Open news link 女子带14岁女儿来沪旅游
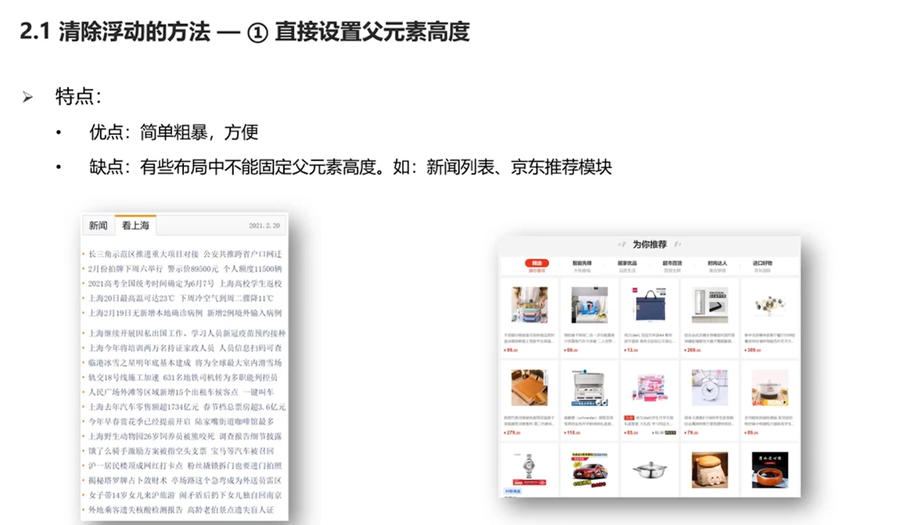902x525 pixels. point(131,495)
